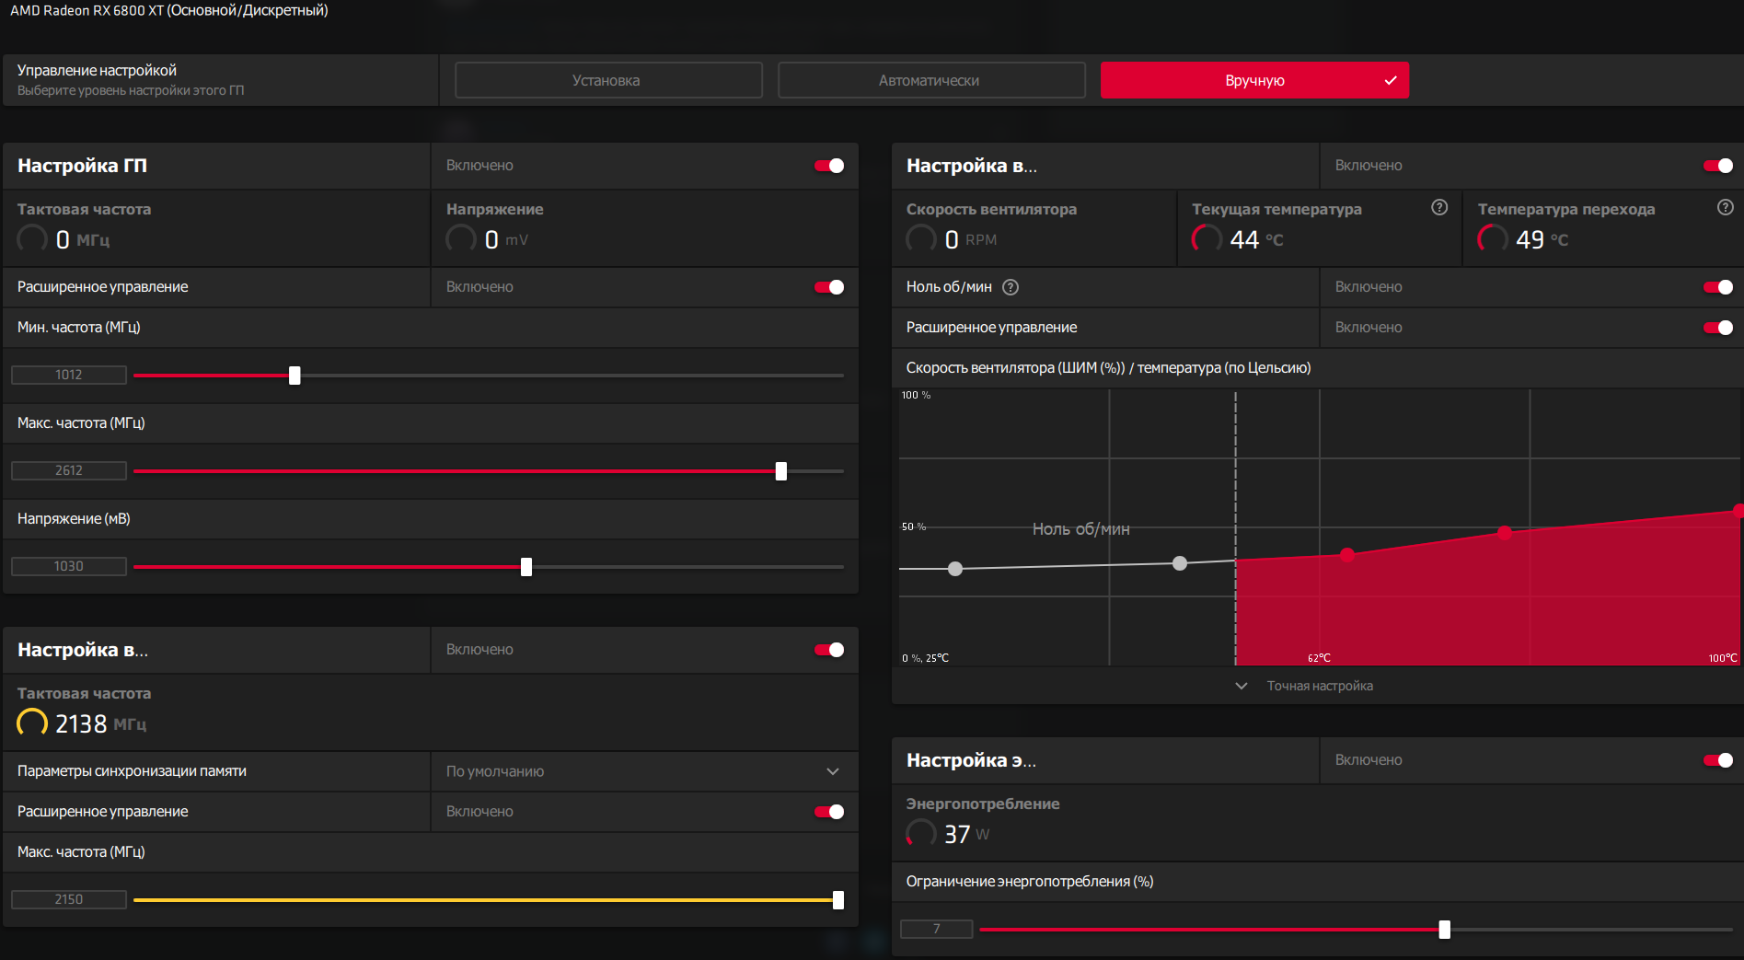This screenshot has width=1744, height=960.
Task: Click the yellow memory clock gauge icon
Action: (x=32, y=723)
